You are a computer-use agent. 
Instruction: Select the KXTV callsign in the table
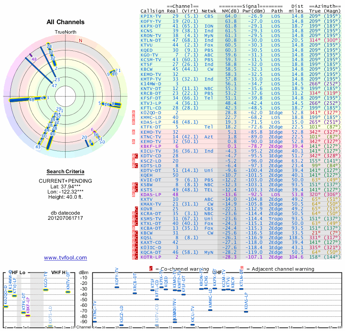(x=146, y=200)
